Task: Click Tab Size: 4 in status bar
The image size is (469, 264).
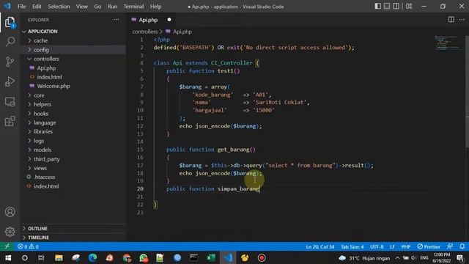Action: click(x=352, y=246)
